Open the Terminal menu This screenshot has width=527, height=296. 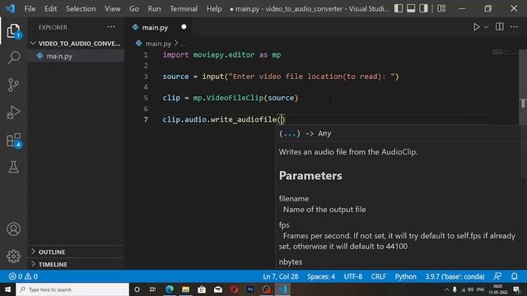coord(184,8)
